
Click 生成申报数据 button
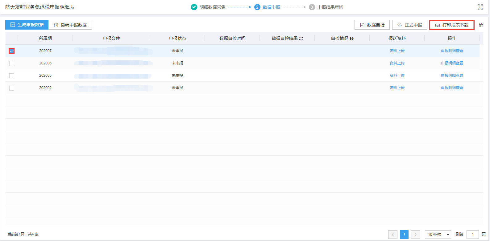27,25
